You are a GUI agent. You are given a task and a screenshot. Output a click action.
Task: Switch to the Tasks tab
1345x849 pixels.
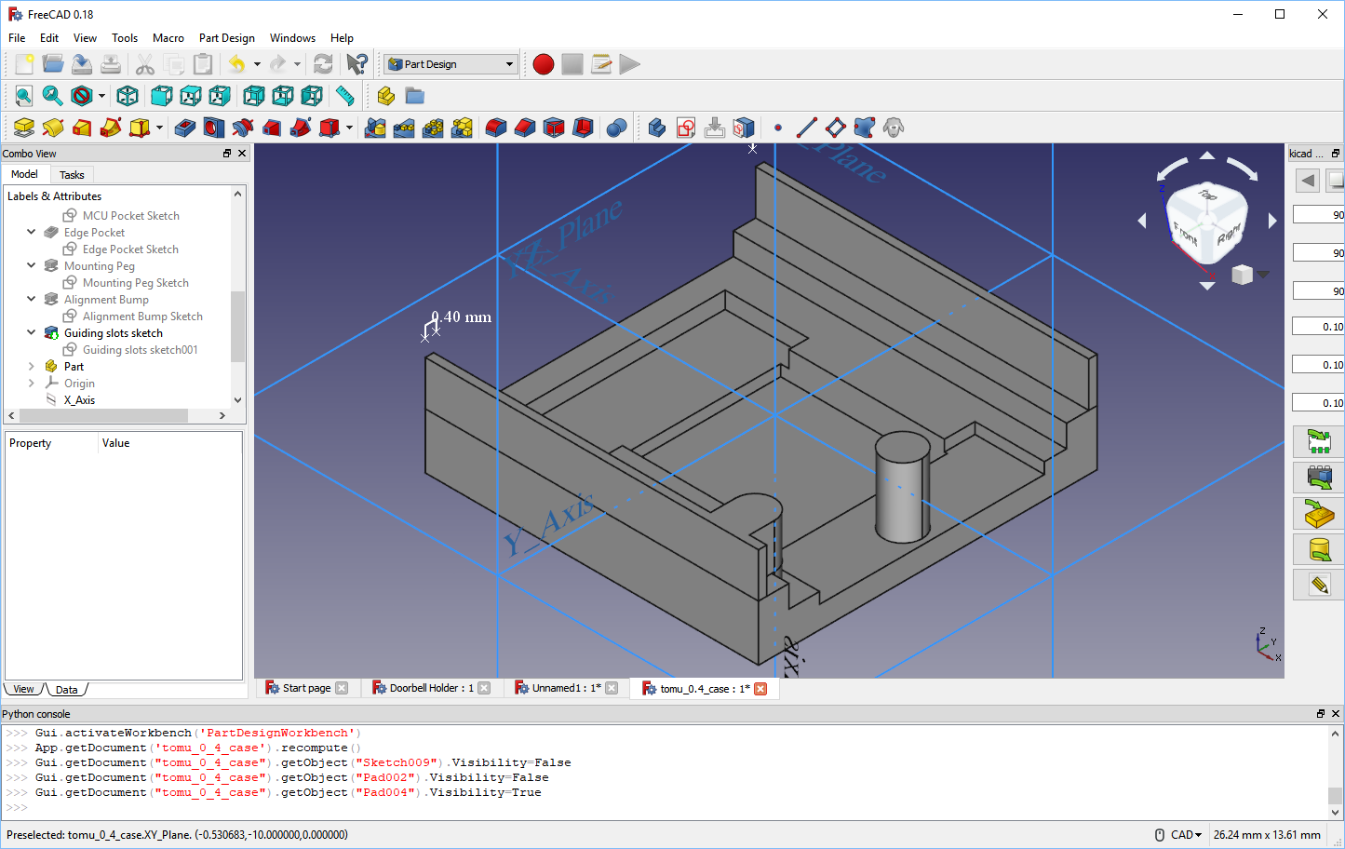pyautogui.click(x=72, y=174)
